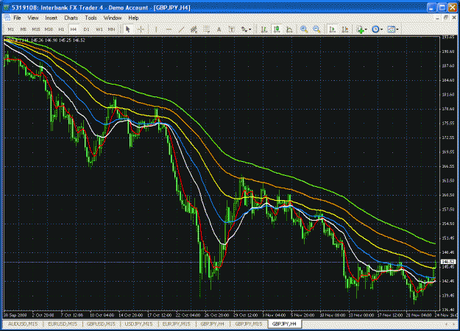Select the Fibonacci retracement tool

tap(206, 29)
